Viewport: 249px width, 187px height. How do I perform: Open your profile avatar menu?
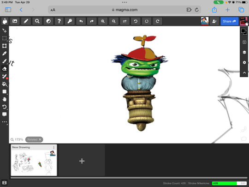244,21
